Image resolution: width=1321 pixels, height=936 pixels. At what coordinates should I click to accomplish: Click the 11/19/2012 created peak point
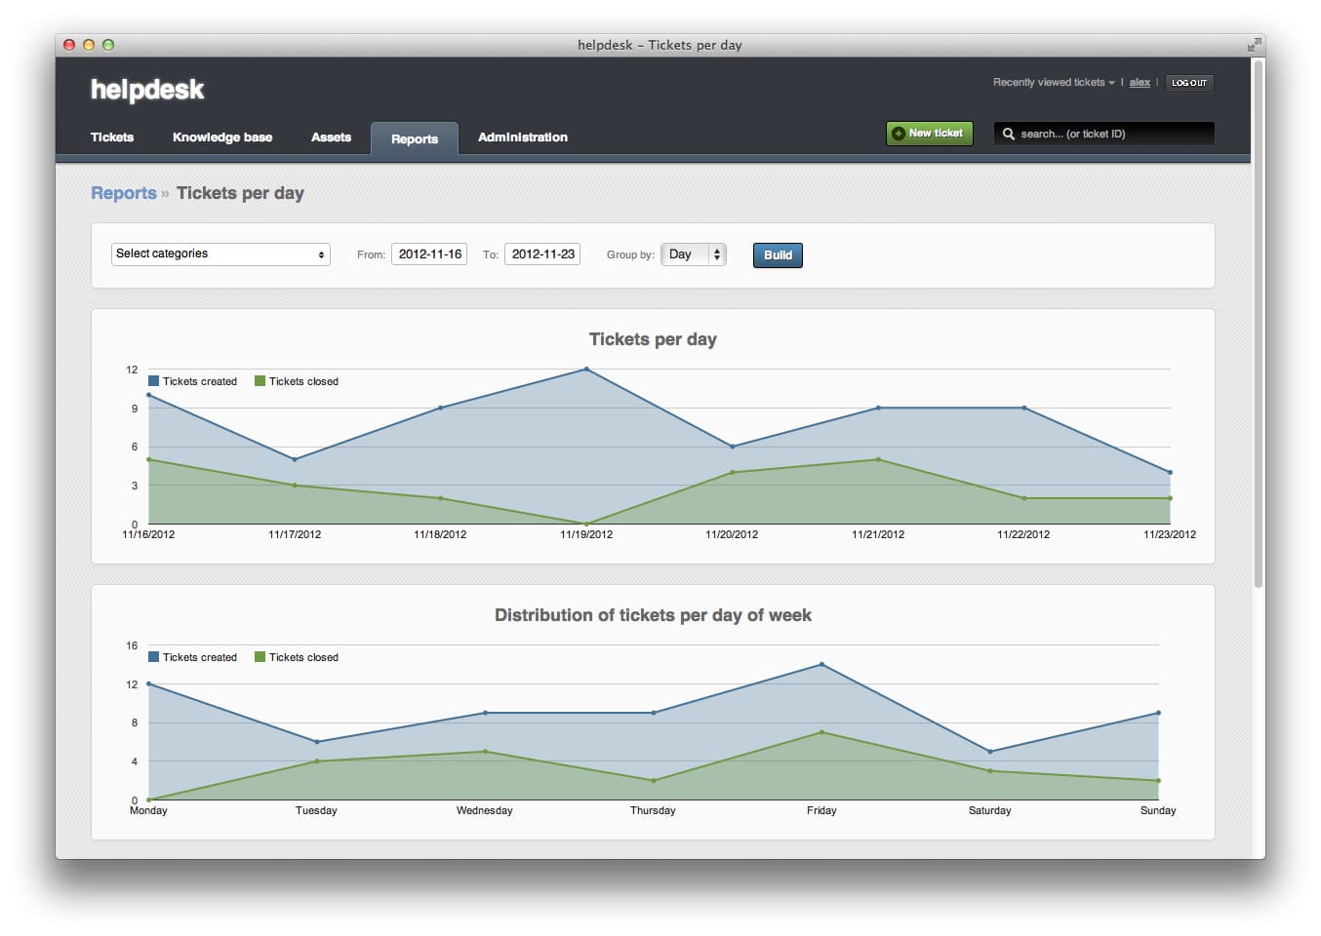tap(586, 369)
